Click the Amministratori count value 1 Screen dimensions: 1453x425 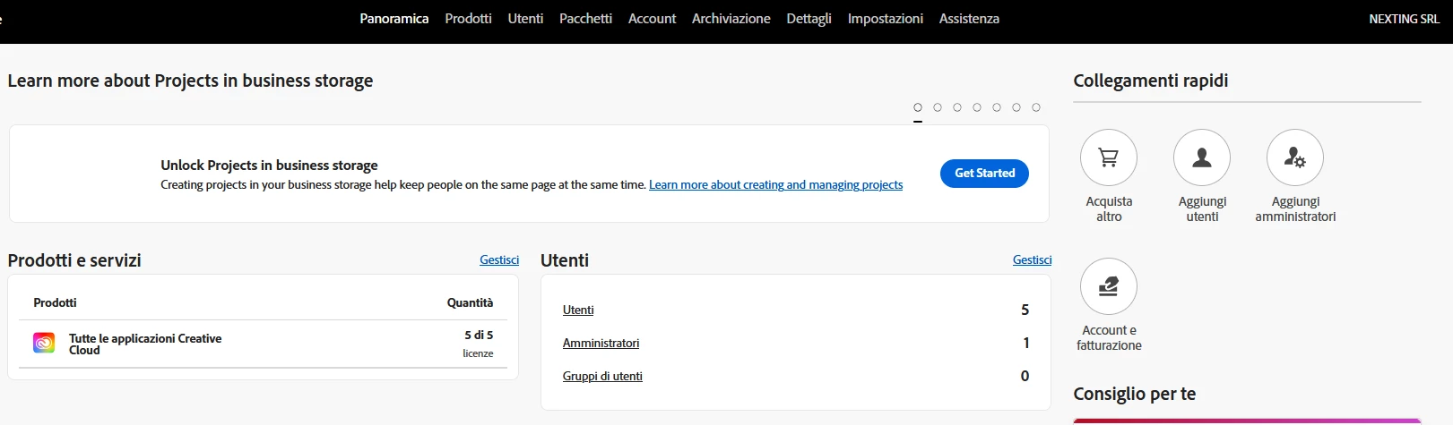click(x=1026, y=344)
